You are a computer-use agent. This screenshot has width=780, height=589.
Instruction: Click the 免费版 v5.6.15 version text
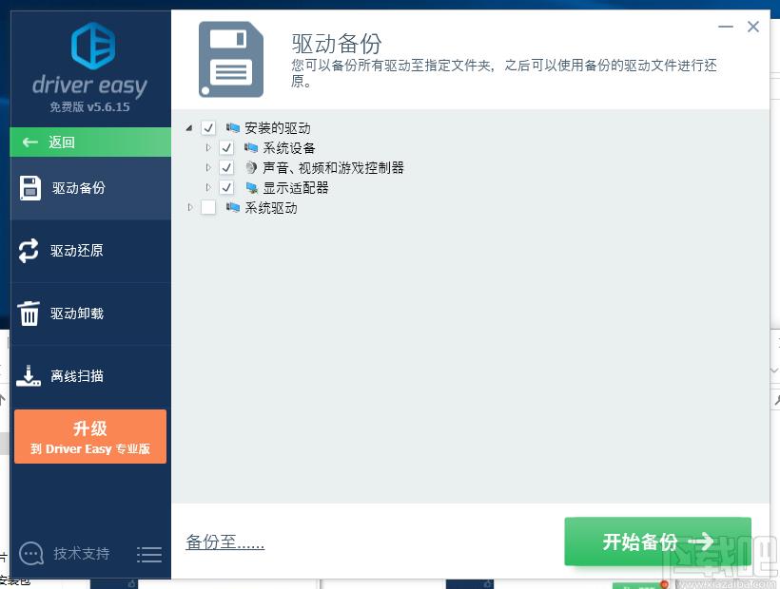(89, 106)
